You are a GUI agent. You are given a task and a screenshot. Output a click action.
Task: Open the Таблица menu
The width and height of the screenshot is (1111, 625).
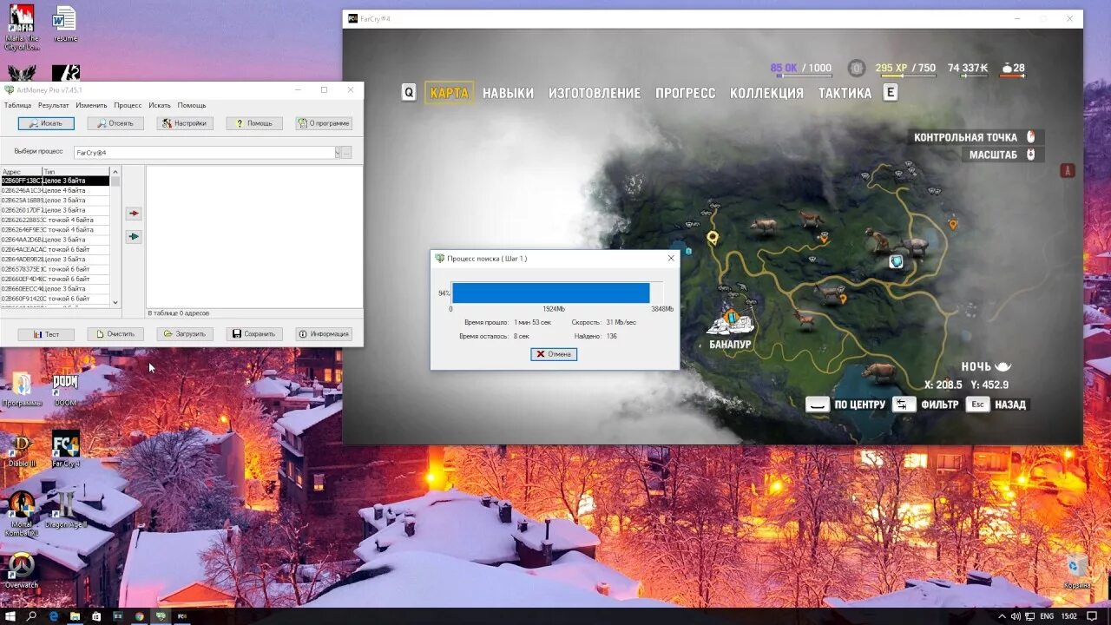(17, 105)
